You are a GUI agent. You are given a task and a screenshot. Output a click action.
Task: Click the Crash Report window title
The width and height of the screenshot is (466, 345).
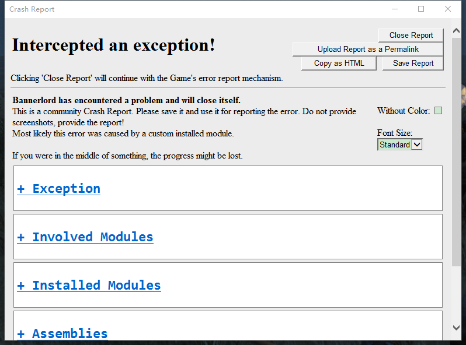32,9
